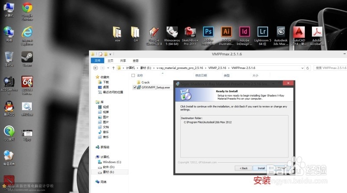The image size is (347, 193).
Task: Sort by Type (类型) column header
Action: coord(226,76)
